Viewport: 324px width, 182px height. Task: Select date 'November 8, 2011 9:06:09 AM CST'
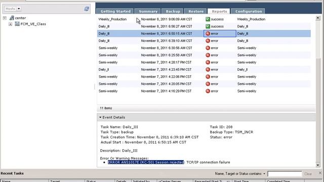167,19
